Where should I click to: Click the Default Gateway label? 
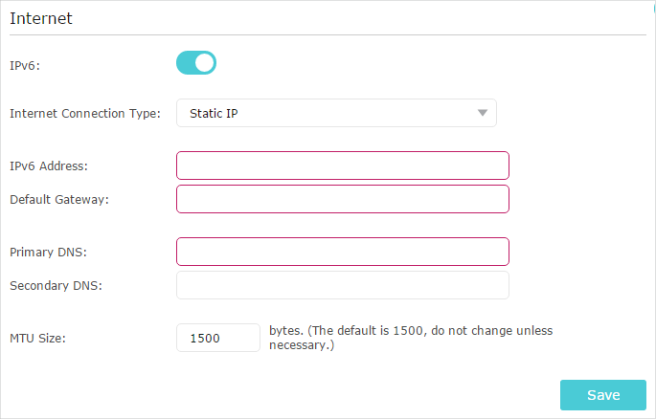(59, 199)
